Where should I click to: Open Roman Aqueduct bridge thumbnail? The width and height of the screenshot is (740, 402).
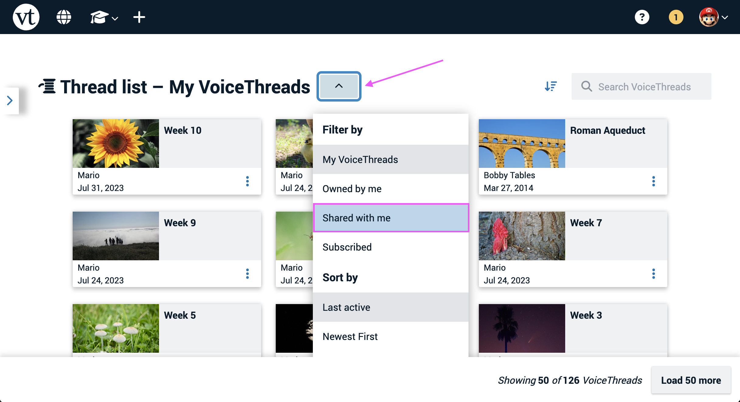pyautogui.click(x=522, y=144)
